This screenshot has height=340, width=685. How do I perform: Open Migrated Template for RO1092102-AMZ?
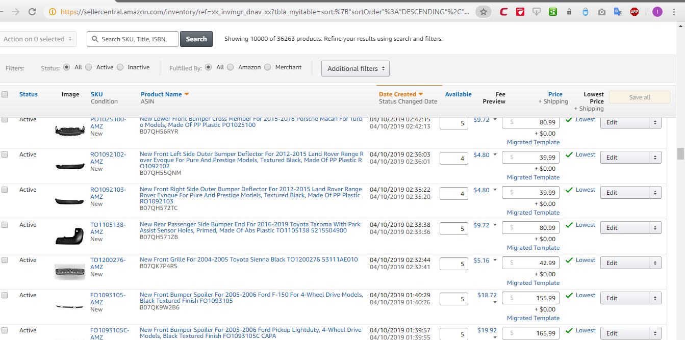tap(533, 177)
